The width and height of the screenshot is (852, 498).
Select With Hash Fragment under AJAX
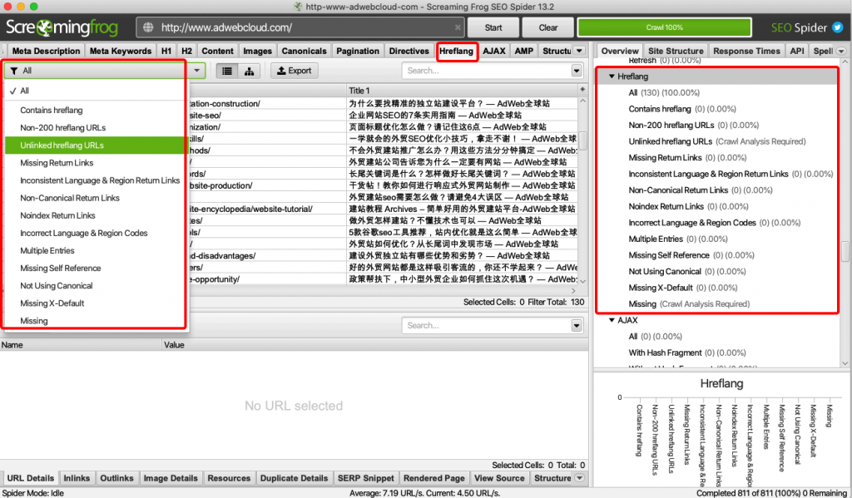[x=687, y=353]
